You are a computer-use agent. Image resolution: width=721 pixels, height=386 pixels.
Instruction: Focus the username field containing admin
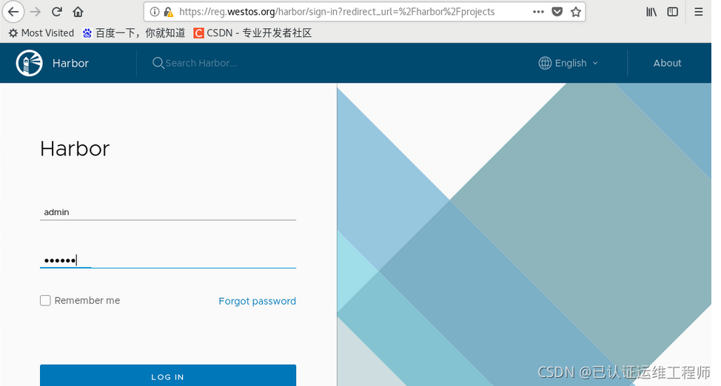coord(168,211)
